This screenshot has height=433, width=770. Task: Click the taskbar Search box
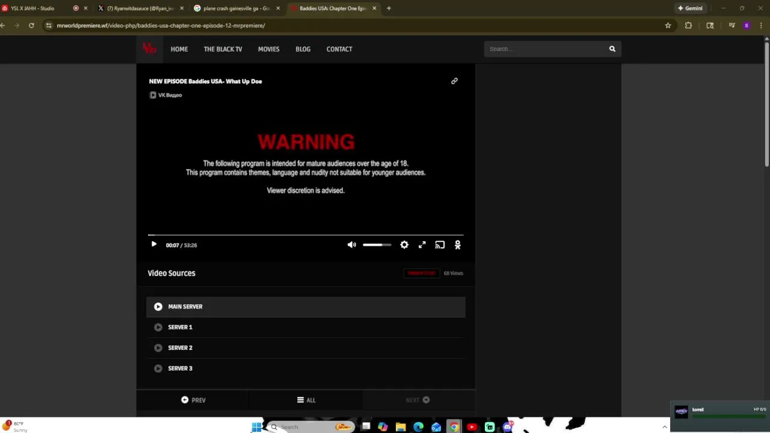[x=310, y=427]
